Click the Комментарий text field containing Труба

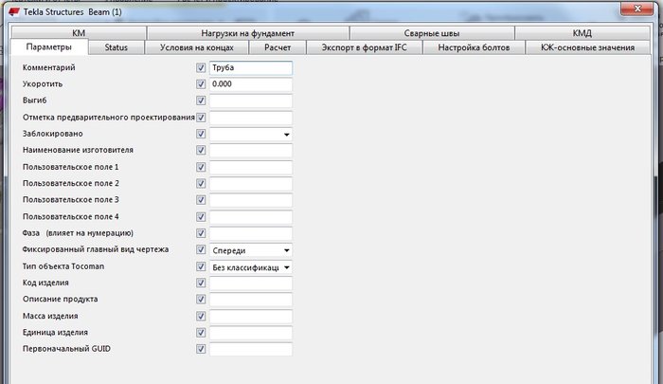251,67
